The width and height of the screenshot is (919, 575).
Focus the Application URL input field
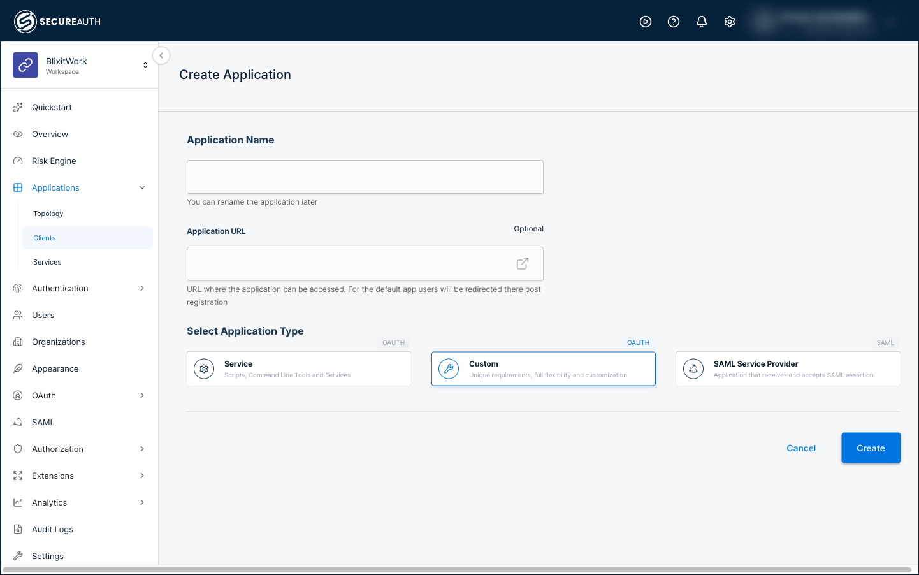(x=365, y=263)
